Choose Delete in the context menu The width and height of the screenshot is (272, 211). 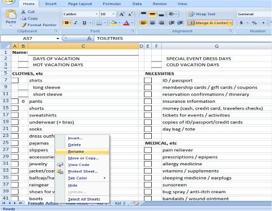tap(82, 145)
